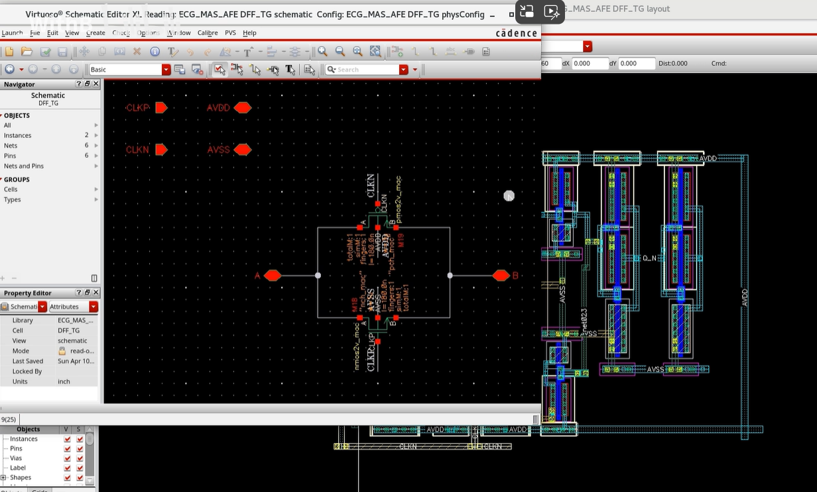Open the Launch menu
The height and width of the screenshot is (492, 817).
(x=11, y=32)
